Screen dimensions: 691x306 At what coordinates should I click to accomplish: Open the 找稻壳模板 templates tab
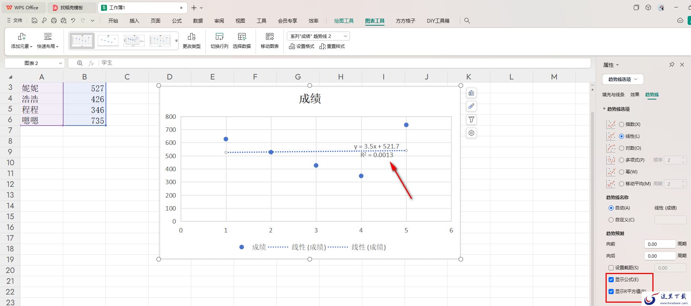coord(72,7)
